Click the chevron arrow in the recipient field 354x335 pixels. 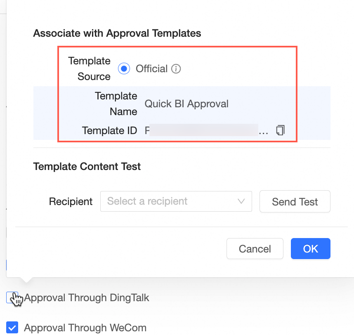click(x=241, y=201)
